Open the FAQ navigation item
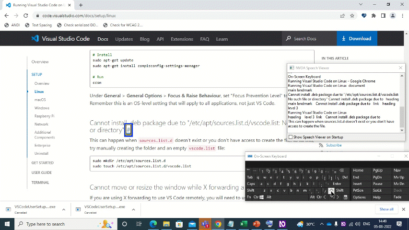The width and height of the screenshot is (409, 230). coord(204,39)
